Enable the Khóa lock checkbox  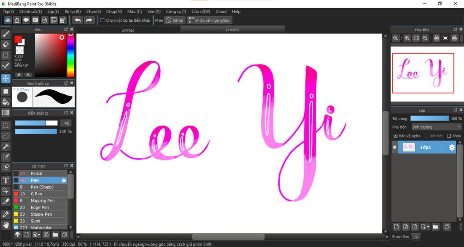pyautogui.click(x=449, y=136)
